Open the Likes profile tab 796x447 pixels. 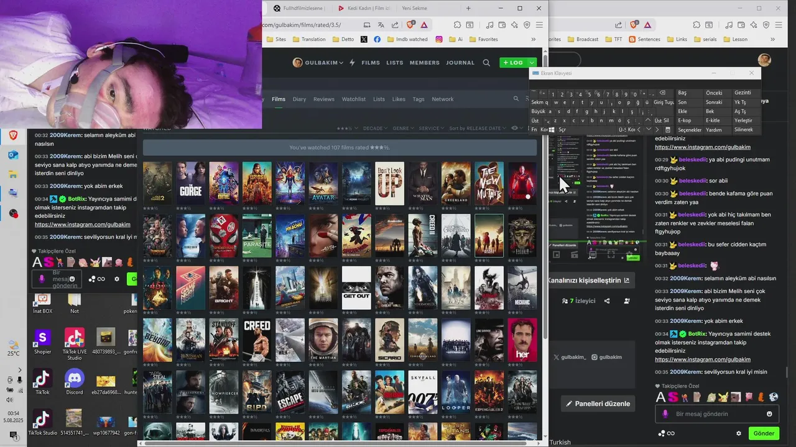click(x=399, y=99)
